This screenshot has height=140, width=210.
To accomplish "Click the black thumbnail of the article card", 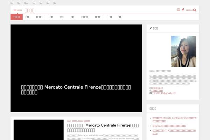I will pyautogui.click(x=38, y=130).
